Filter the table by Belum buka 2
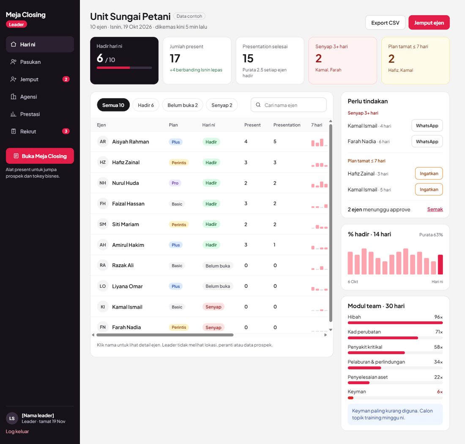 pyautogui.click(x=183, y=105)
